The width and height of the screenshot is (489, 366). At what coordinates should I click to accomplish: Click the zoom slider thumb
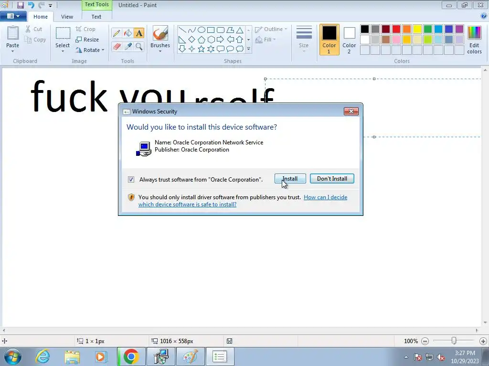tap(454, 341)
